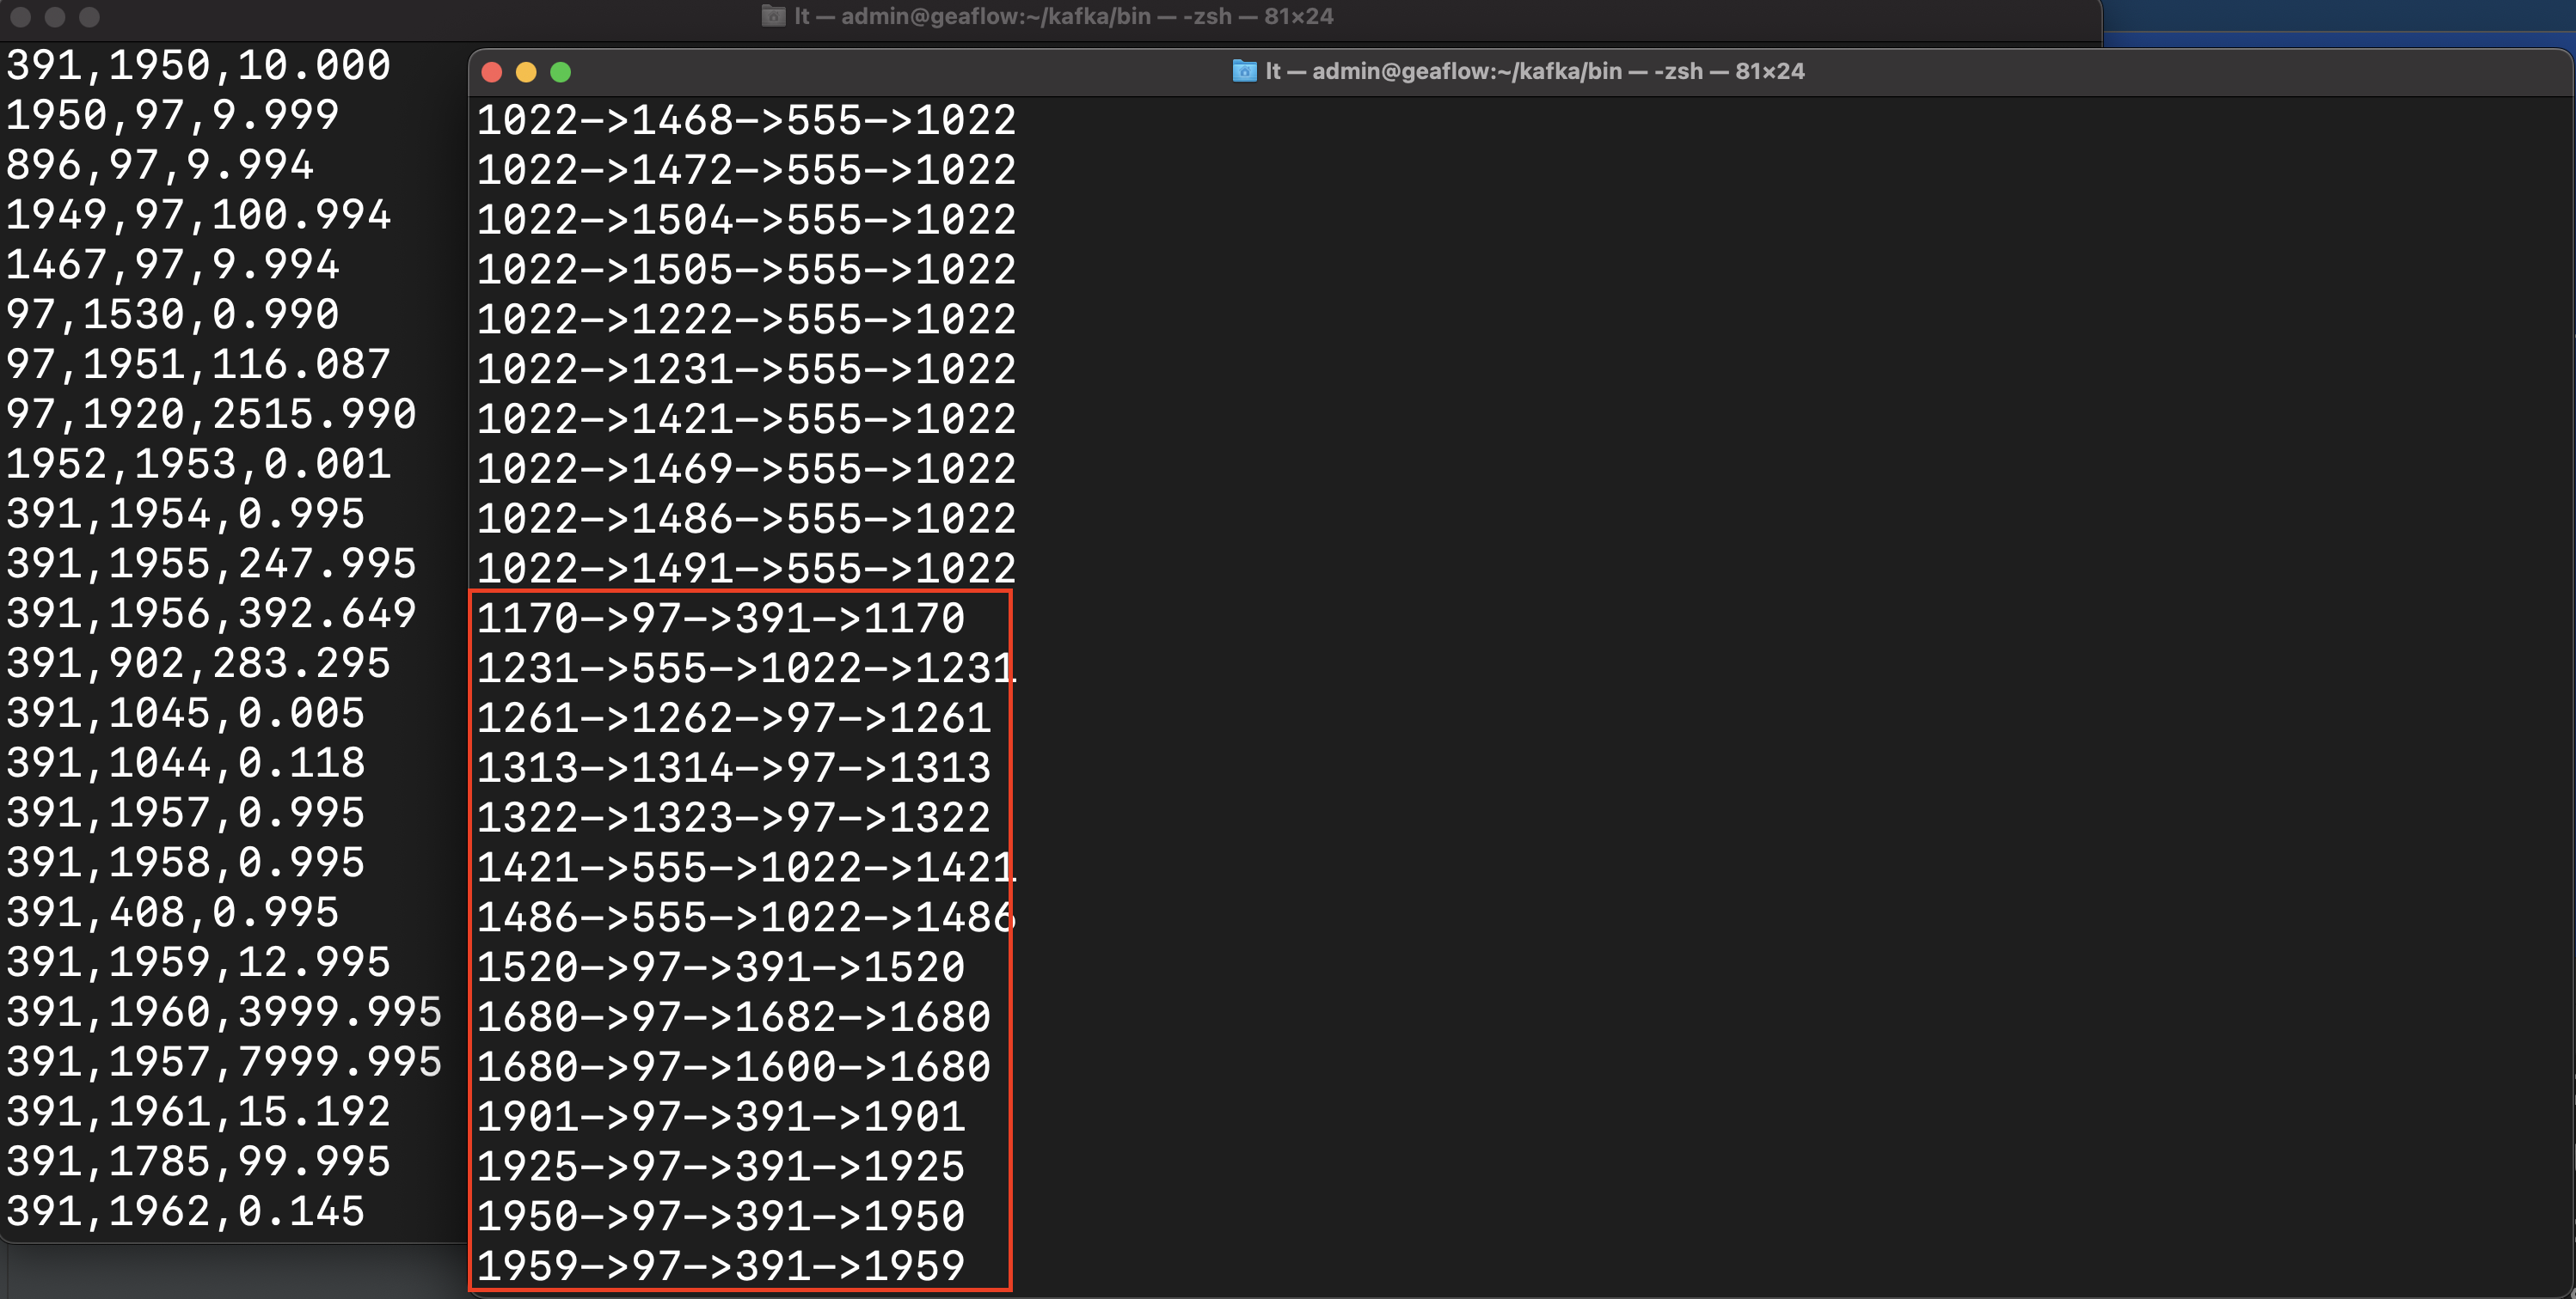Click line '1022->1486->555->1022'
This screenshot has height=1299, width=2576.
pos(746,519)
